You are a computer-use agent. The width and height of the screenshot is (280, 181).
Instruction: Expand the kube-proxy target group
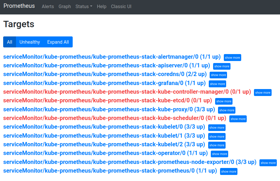pos(226,110)
